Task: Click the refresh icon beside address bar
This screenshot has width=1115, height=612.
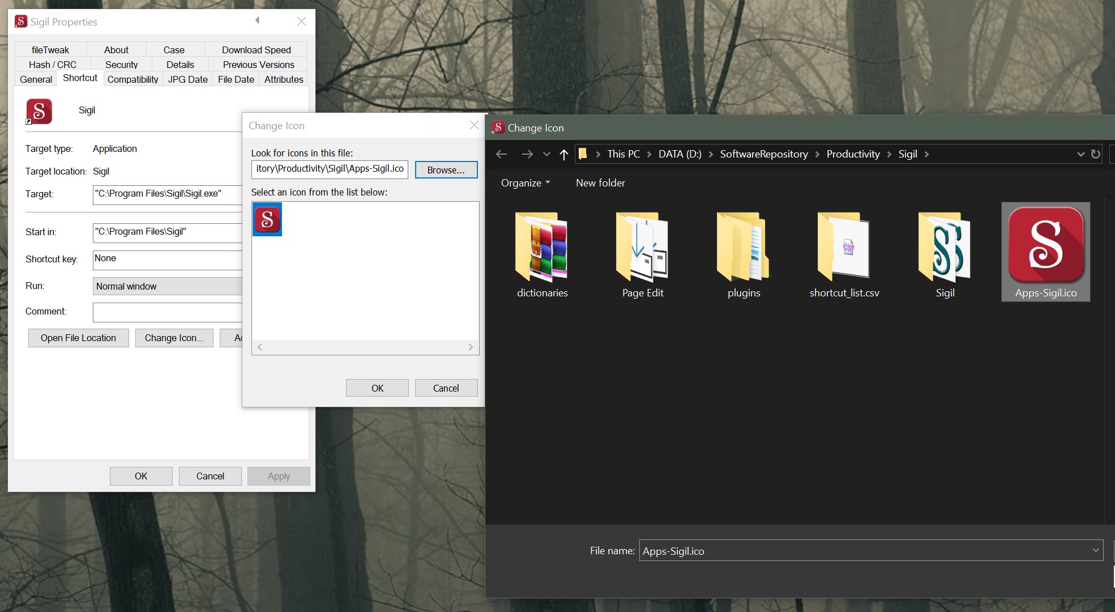Action: [x=1095, y=154]
